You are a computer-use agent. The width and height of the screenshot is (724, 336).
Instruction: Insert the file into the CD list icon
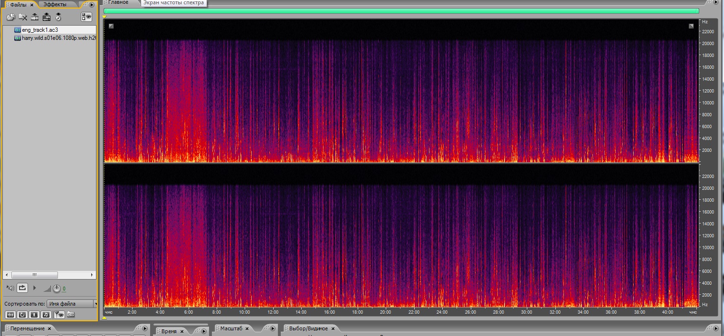click(58, 17)
